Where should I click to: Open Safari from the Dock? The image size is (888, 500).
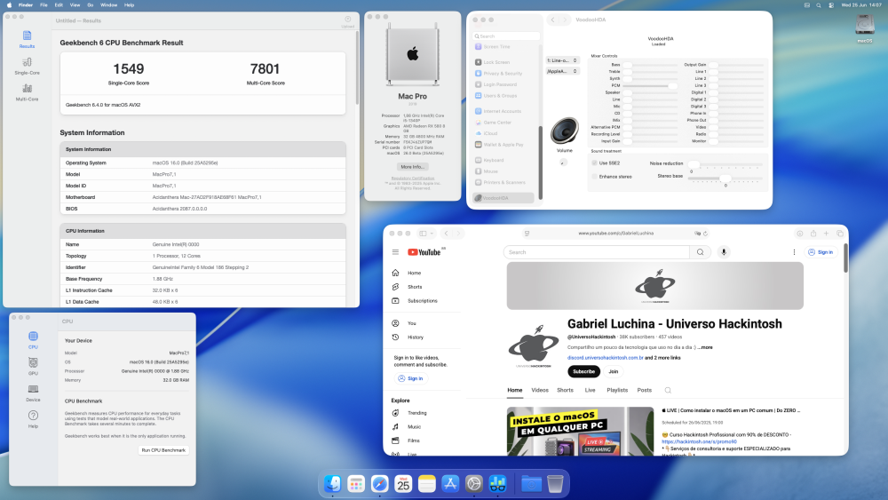click(379, 484)
